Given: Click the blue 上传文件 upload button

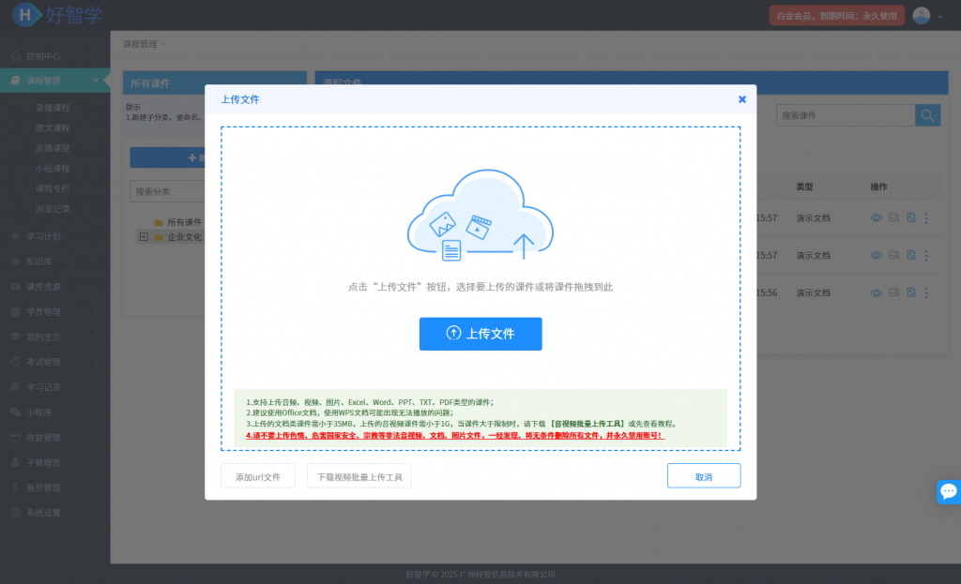Looking at the screenshot, I should coord(480,333).
